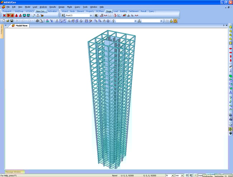Image resolution: width=233 pixels, height=177 pixels.
Task: Click the open yellow padlock icon
Action: (x=171, y=21)
